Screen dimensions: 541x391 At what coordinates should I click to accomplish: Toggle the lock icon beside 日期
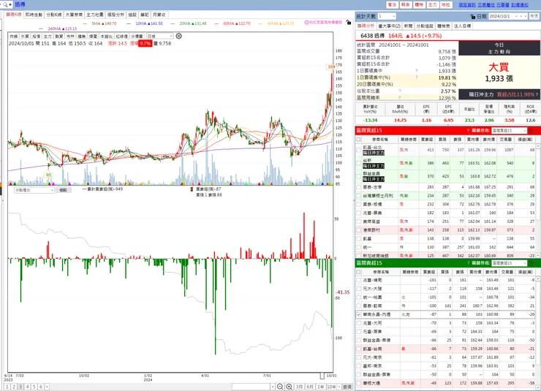[473, 16]
